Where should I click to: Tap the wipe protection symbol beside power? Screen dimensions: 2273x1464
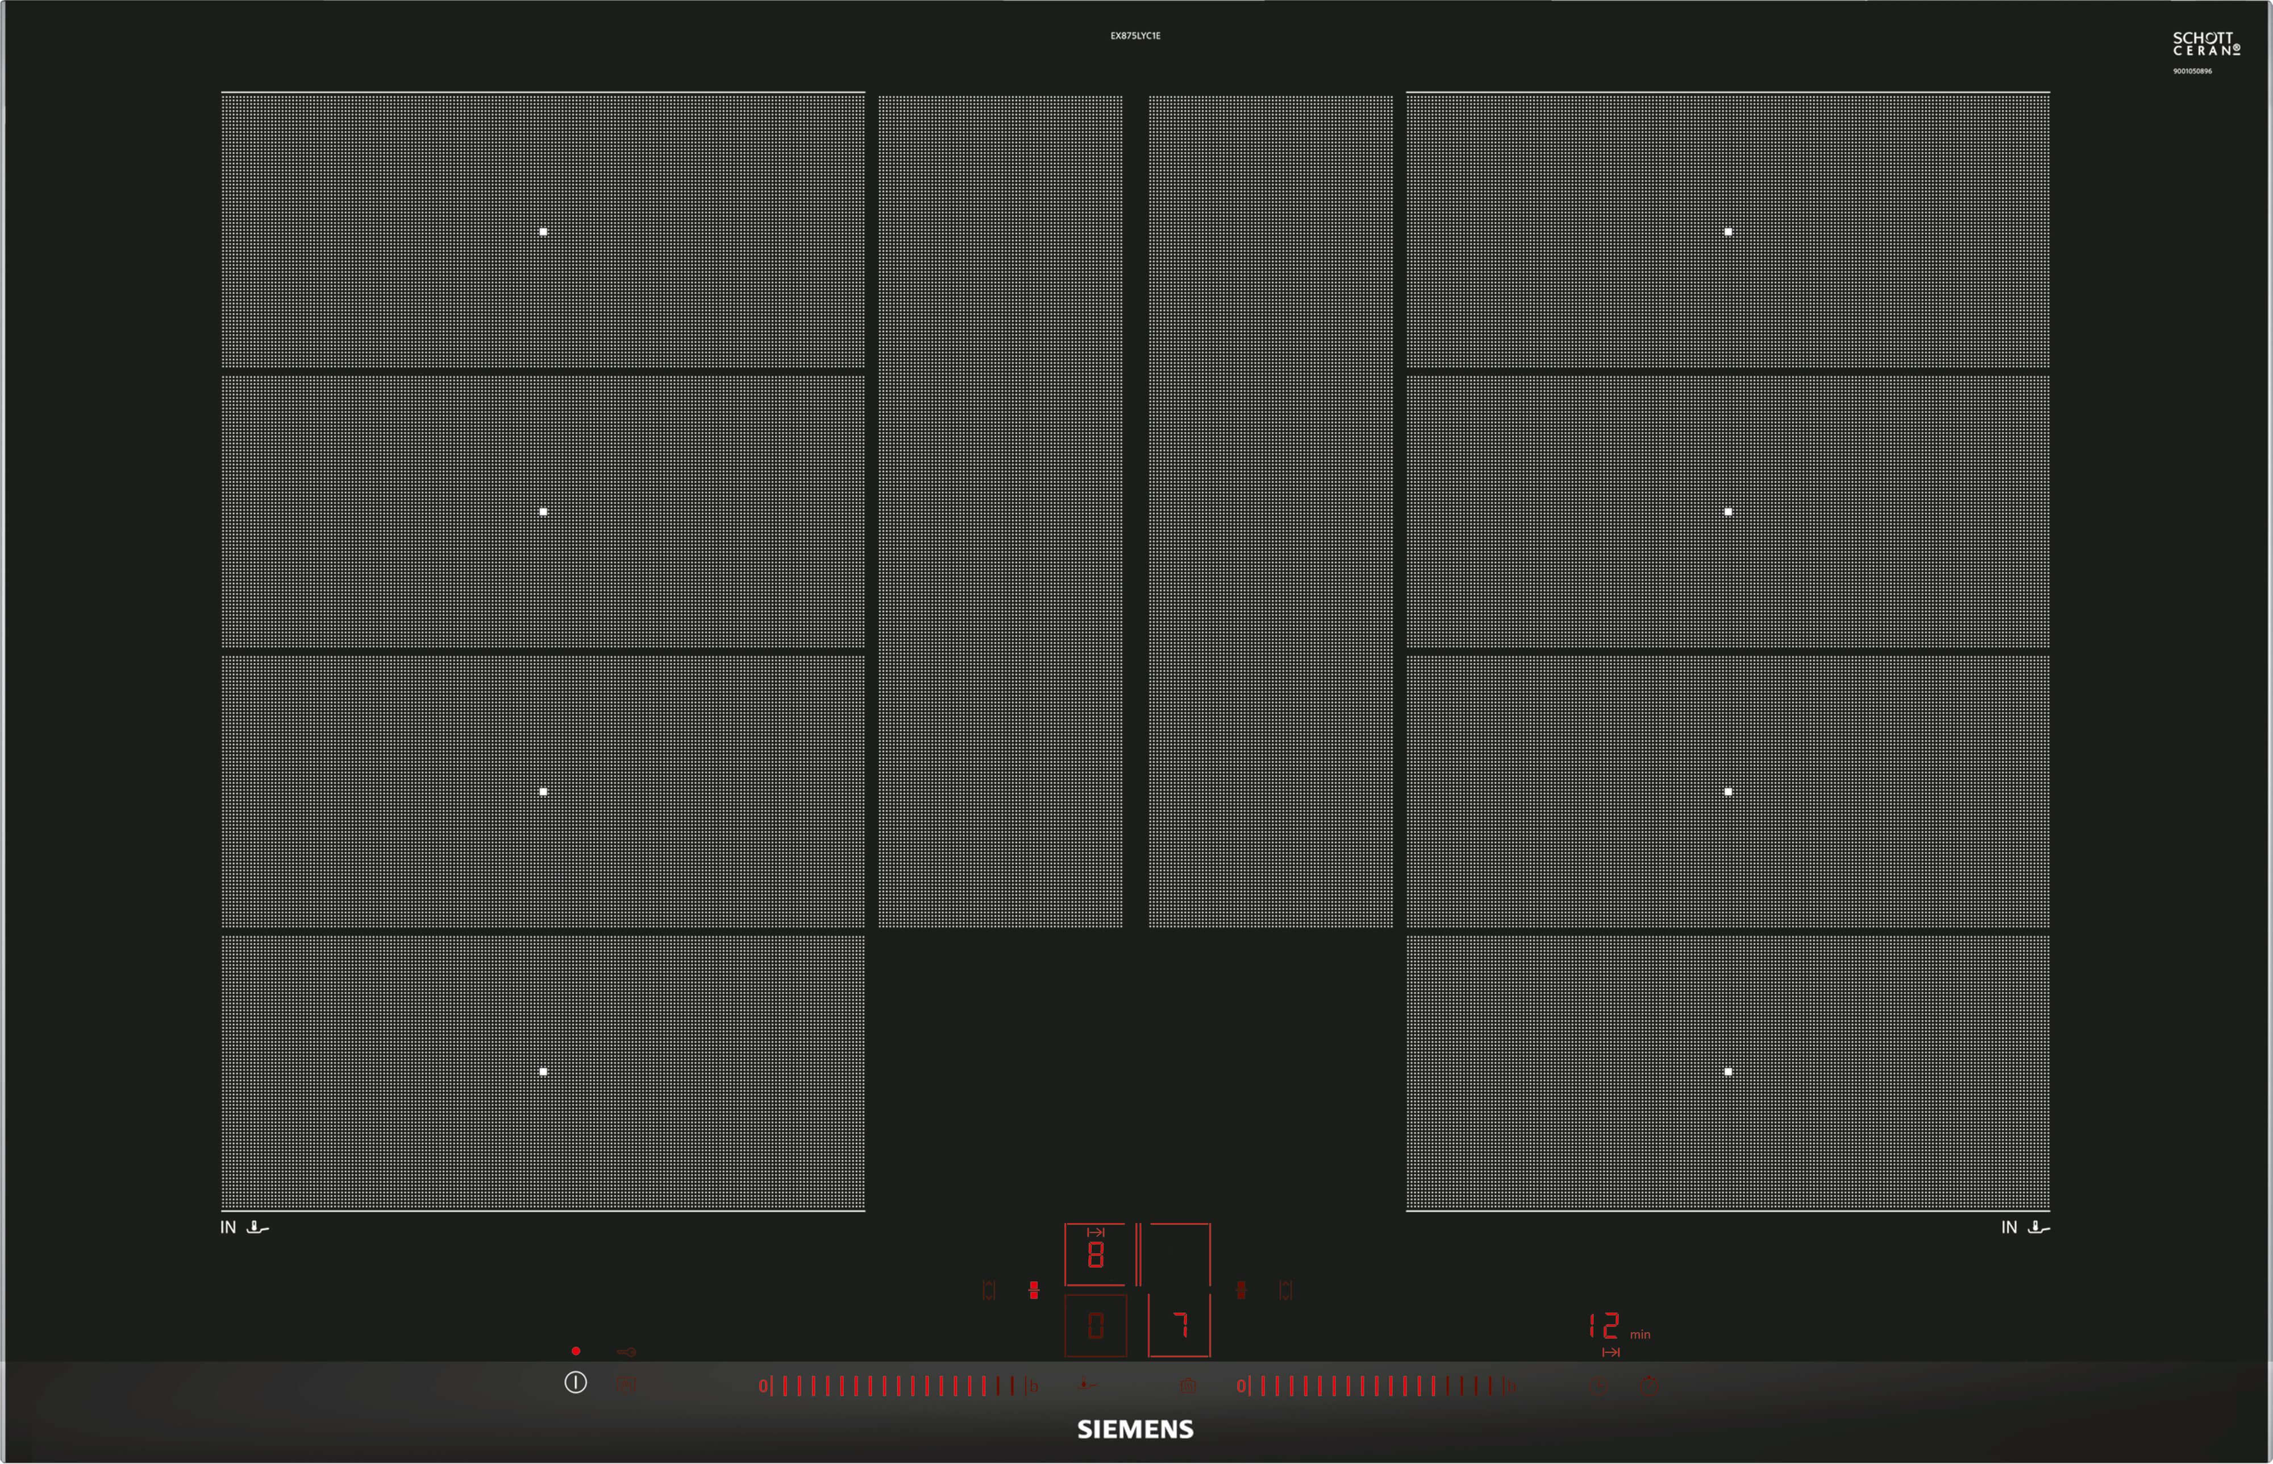[626, 1385]
